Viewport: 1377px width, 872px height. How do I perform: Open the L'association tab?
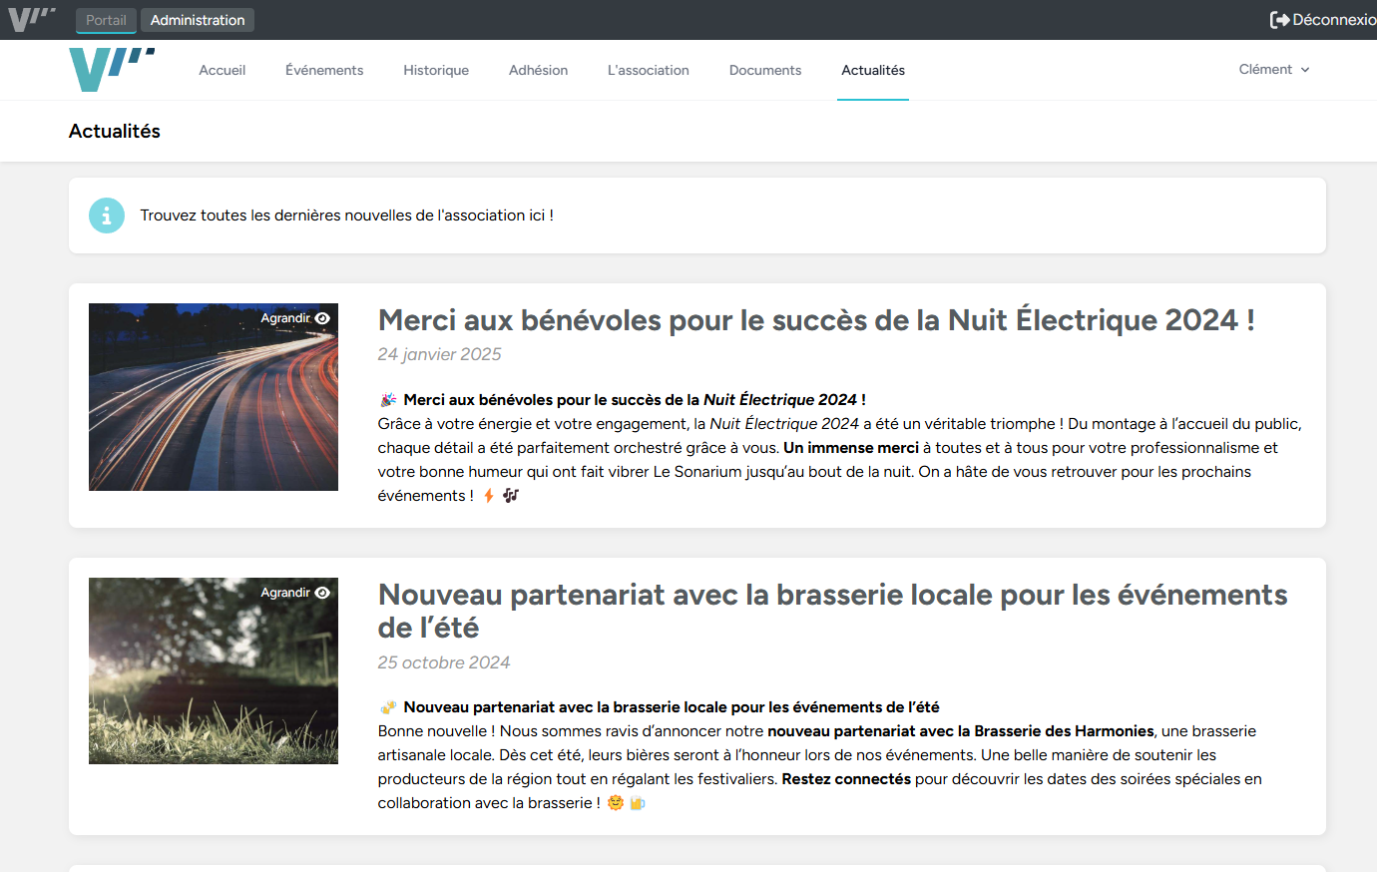[648, 70]
